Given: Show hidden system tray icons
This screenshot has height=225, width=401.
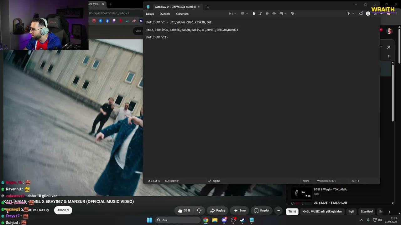Looking at the screenshot, I should point(362,220).
